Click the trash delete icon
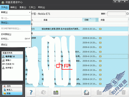The width and height of the screenshot is (129, 97). coord(124,92)
